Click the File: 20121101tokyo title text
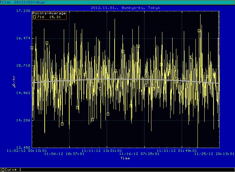This screenshot has height=172, width=235. [x=23, y=2]
